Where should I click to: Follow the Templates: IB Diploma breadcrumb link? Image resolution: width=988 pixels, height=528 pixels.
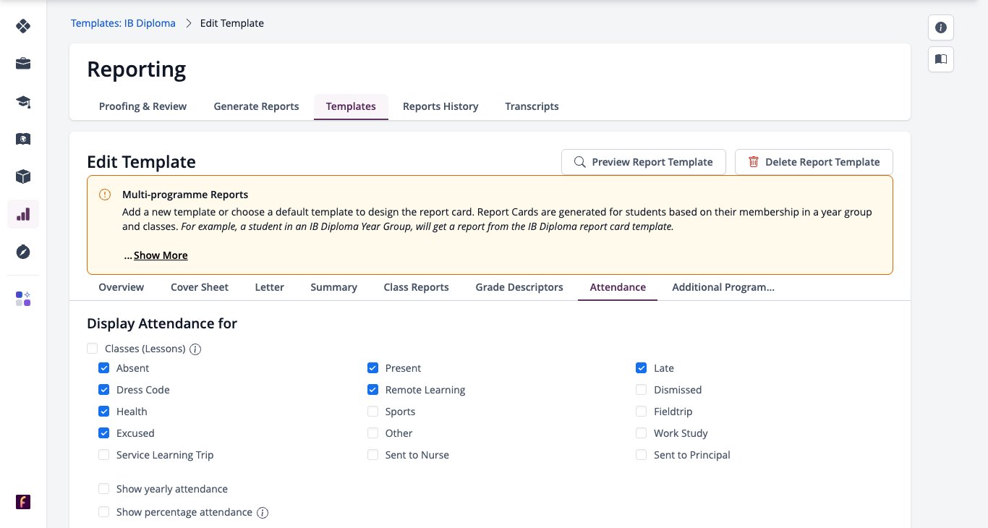tap(123, 23)
